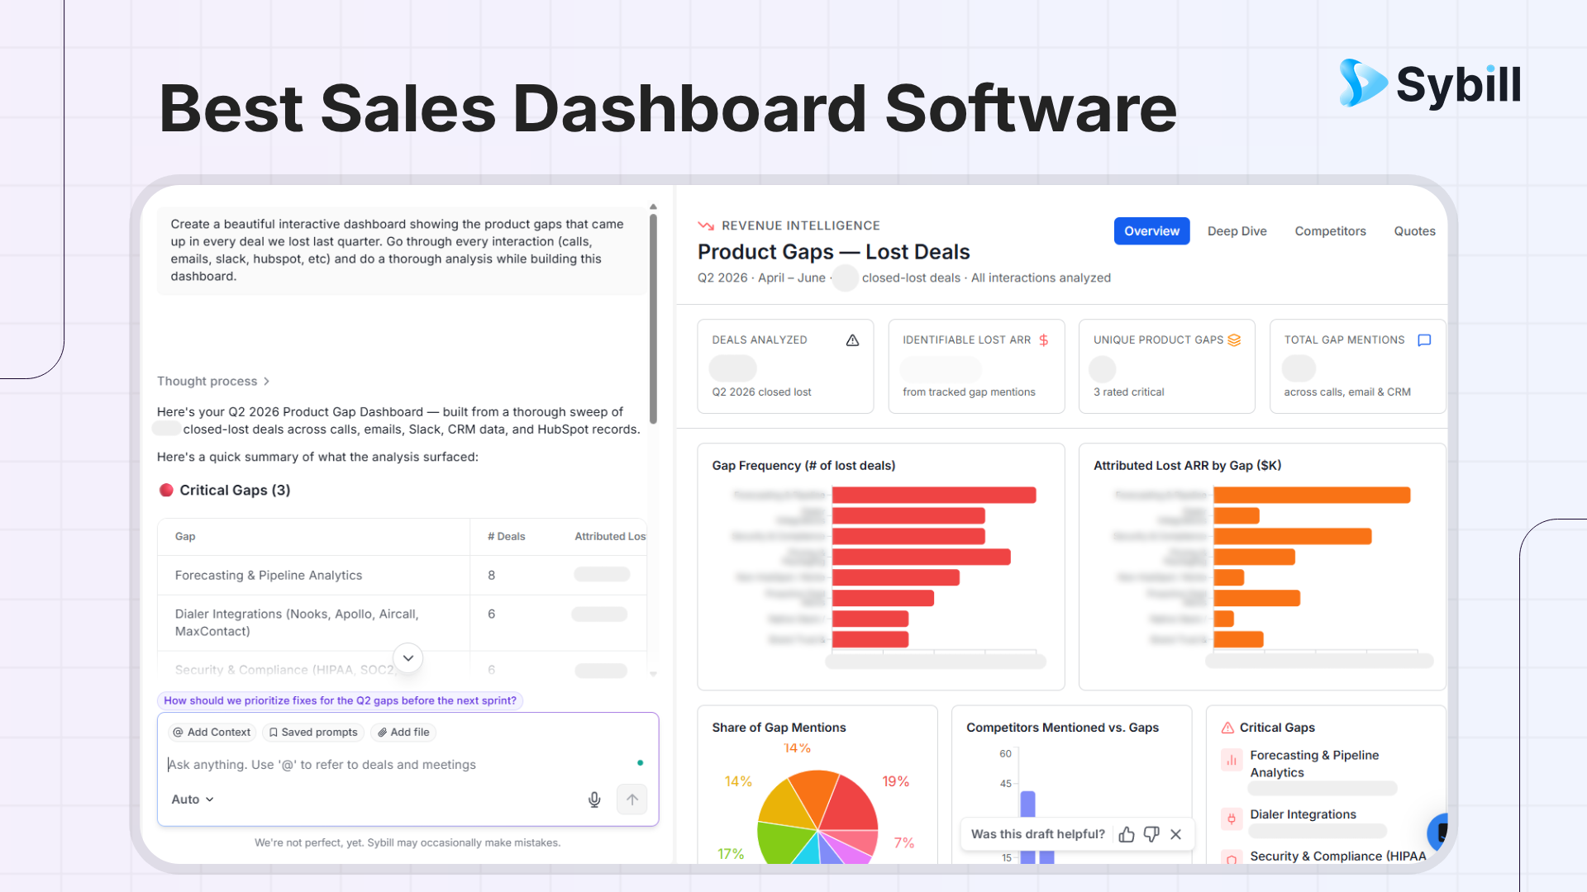Click the Product Gaps — Lost Deals title

(x=833, y=252)
